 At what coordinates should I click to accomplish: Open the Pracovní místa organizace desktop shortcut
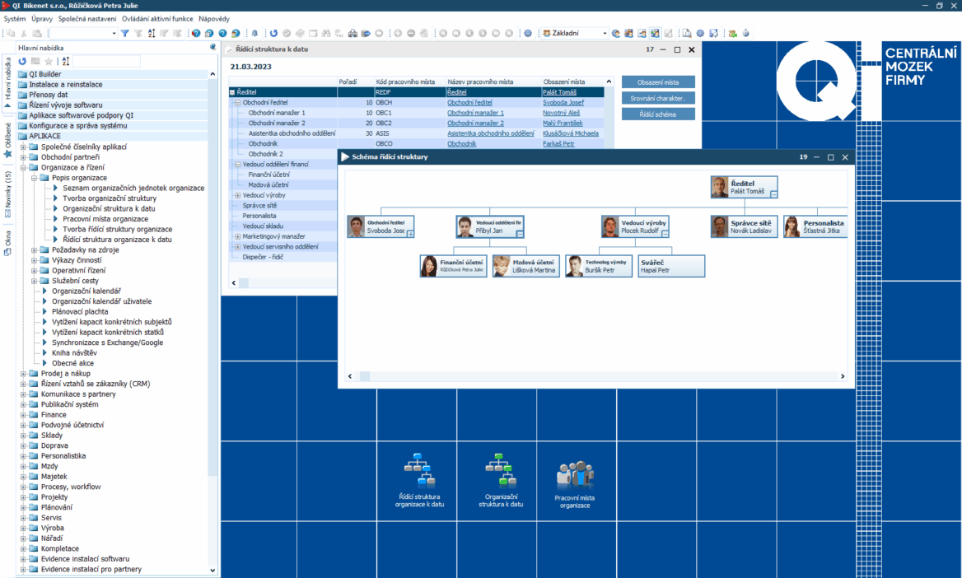[x=575, y=482]
